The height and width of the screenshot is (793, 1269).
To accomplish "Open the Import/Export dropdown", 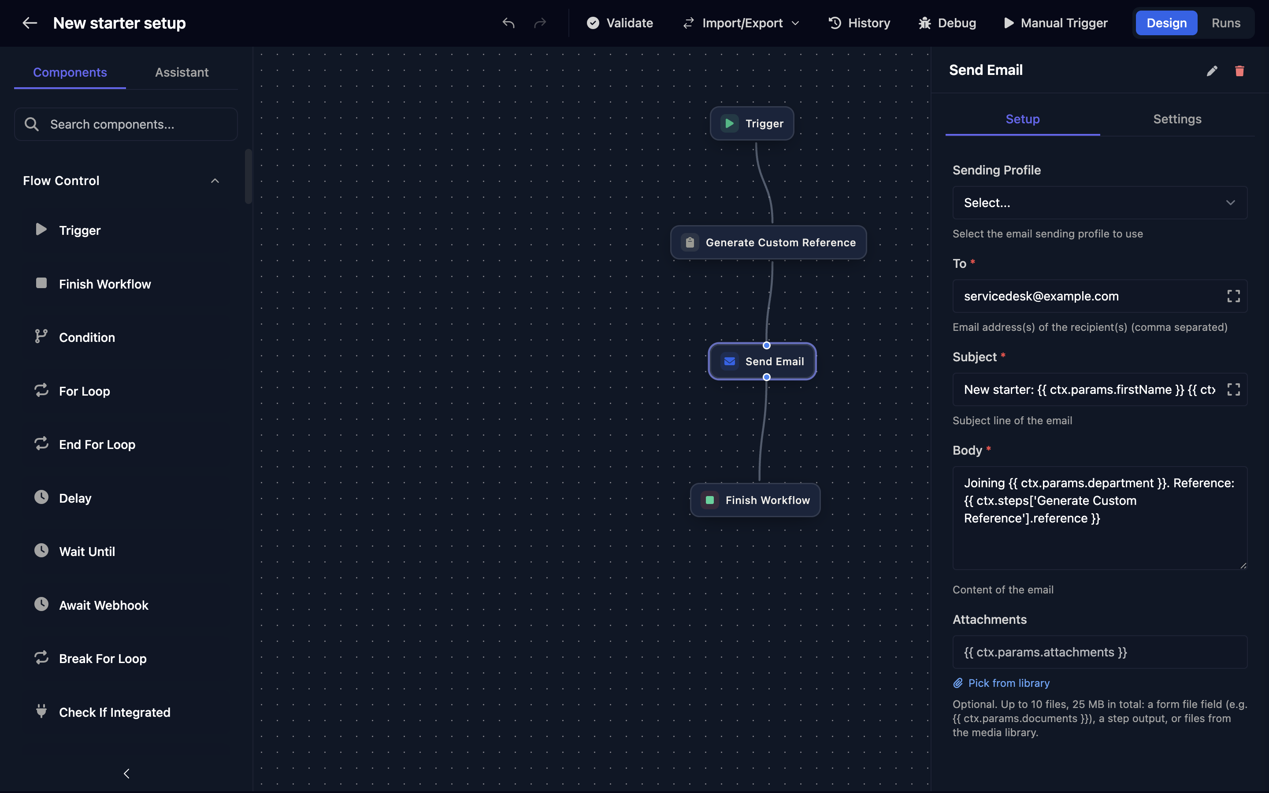I will (x=742, y=23).
